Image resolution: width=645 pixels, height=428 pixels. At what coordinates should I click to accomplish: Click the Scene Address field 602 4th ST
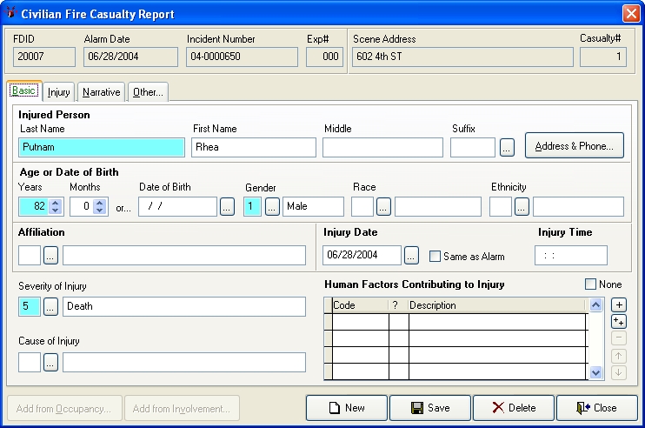pos(462,57)
